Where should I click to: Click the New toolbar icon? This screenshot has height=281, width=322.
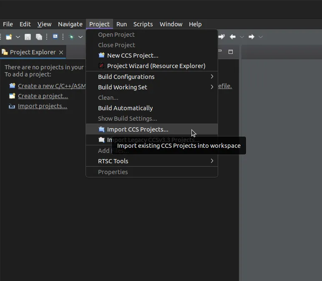click(9, 37)
